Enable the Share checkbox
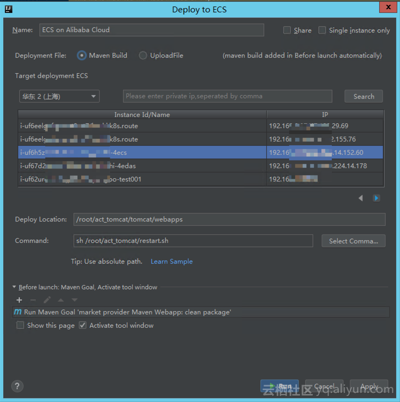This screenshot has width=400, height=402. click(287, 30)
